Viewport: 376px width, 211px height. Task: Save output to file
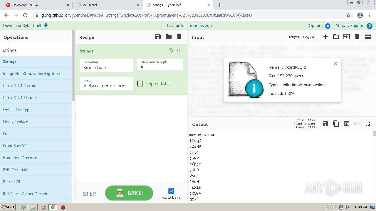325,124
